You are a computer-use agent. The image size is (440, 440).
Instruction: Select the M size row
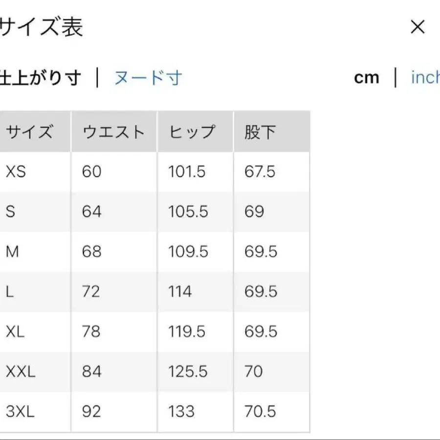[x=12, y=251]
